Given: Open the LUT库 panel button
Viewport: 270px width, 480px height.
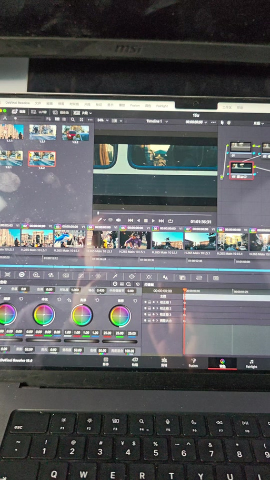Looking at the screenshot, I should (38, 112).
